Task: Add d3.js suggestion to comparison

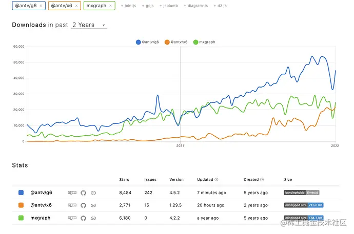Action: [x=220, y=6]
